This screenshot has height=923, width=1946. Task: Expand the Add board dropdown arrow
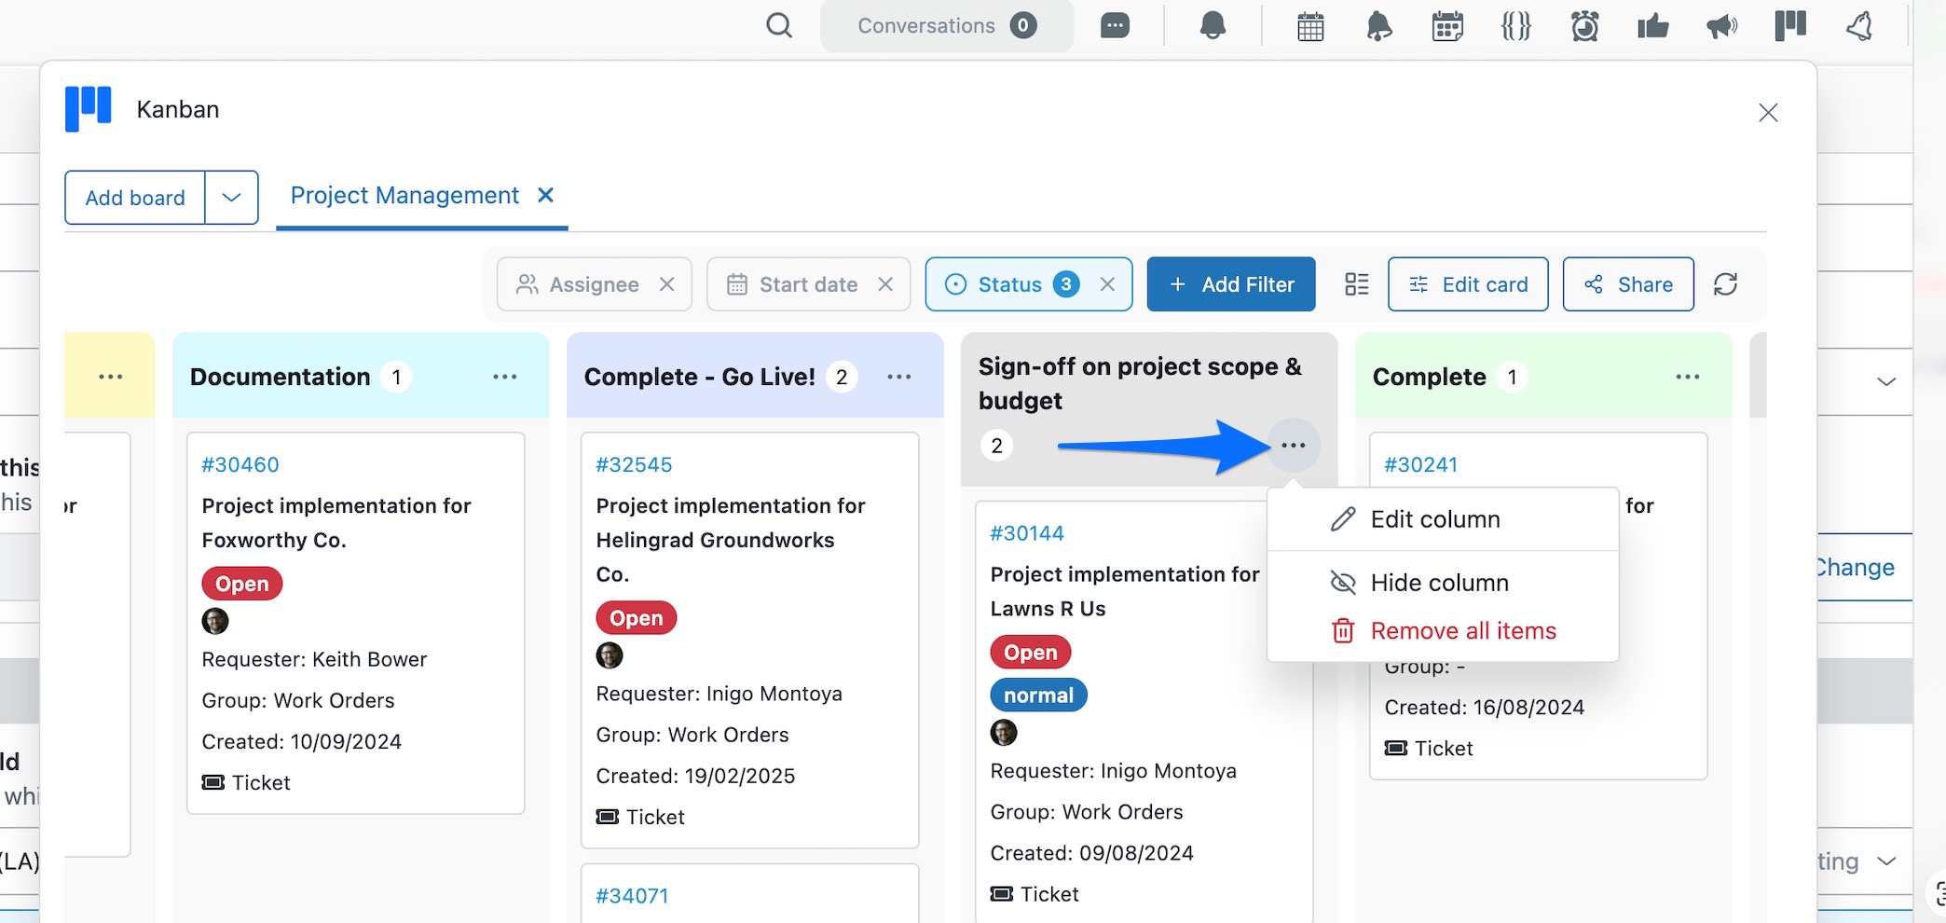click(x=231, y=198)
